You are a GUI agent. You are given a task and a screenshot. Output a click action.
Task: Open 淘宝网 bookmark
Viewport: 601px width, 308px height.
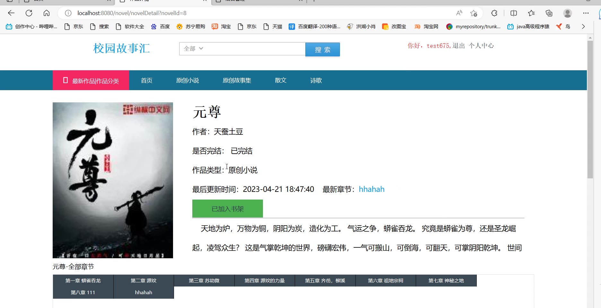[426, 27]
